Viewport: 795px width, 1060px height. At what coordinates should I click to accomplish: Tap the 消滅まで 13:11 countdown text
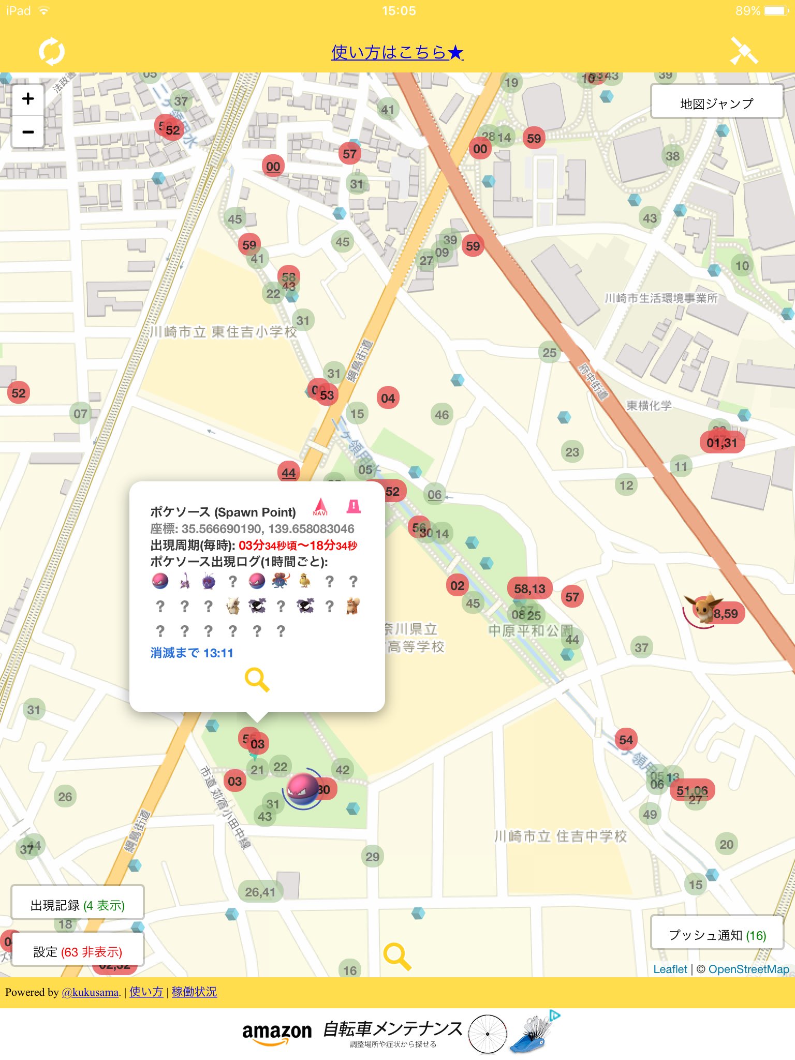[192, 653]
